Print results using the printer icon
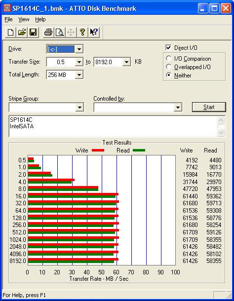Image resolution: width=234 pixels, height=301 pixels. [48, 32]
